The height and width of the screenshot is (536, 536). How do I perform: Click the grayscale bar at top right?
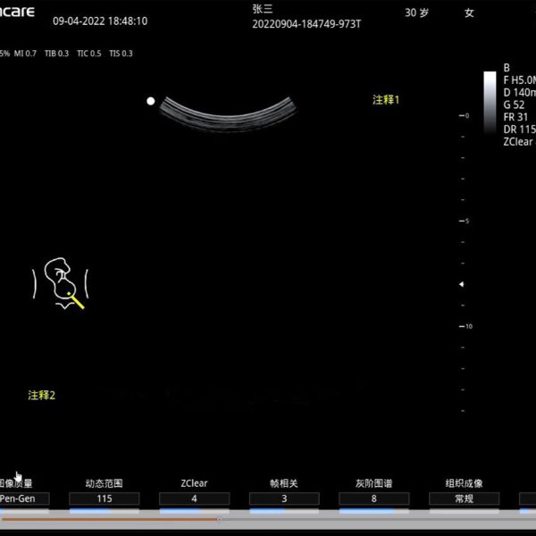[x=490, y=101]
